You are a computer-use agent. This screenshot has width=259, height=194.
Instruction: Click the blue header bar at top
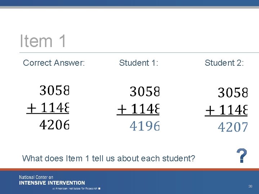129,3
